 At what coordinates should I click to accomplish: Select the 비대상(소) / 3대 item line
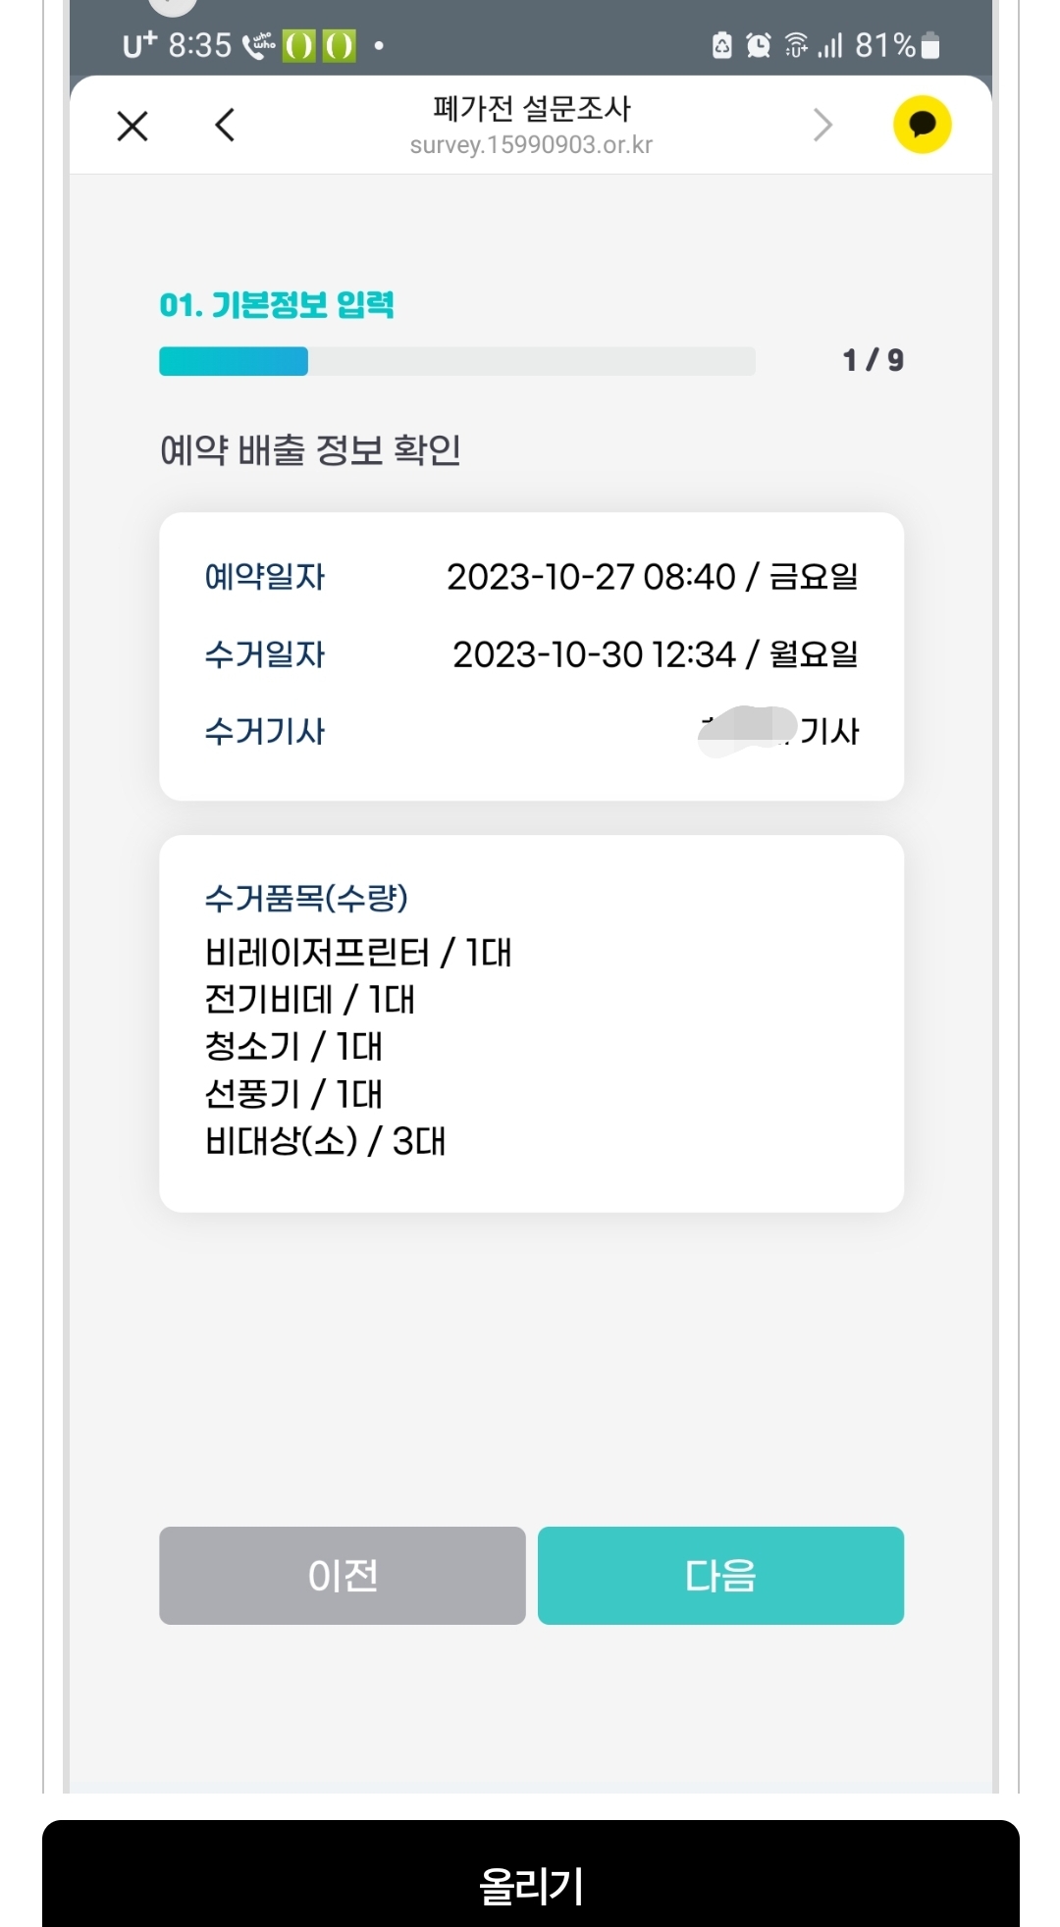coord(325,1141)
